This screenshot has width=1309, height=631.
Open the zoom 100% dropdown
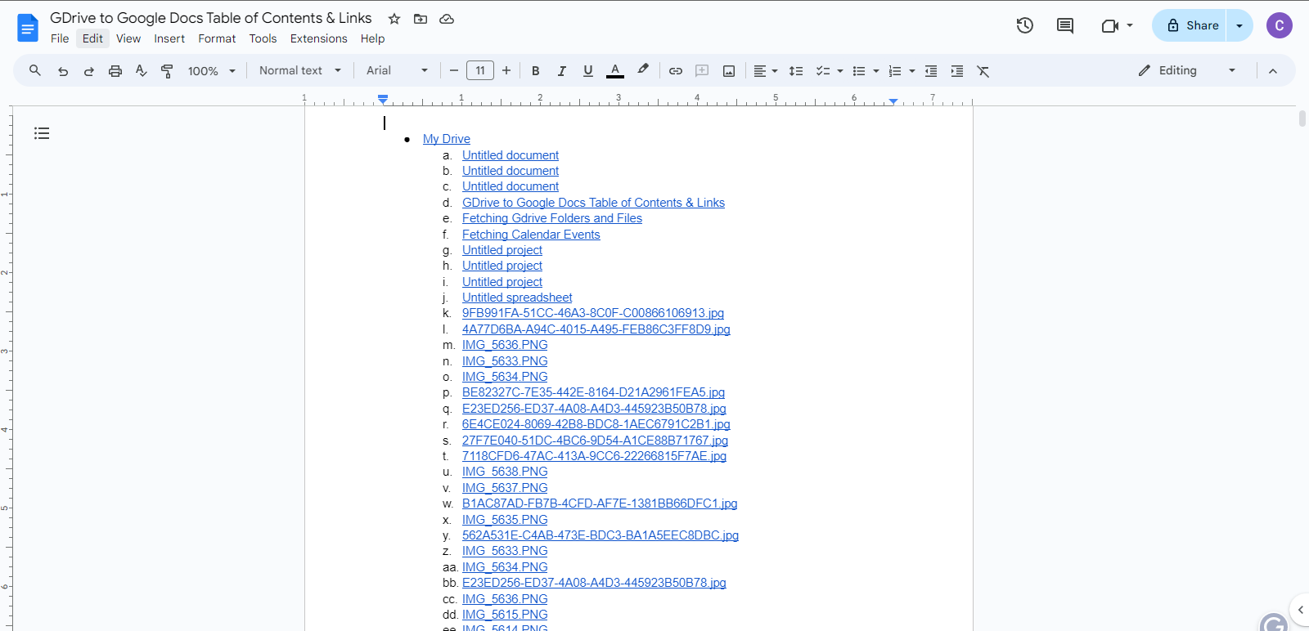click(x=211, y=71)
